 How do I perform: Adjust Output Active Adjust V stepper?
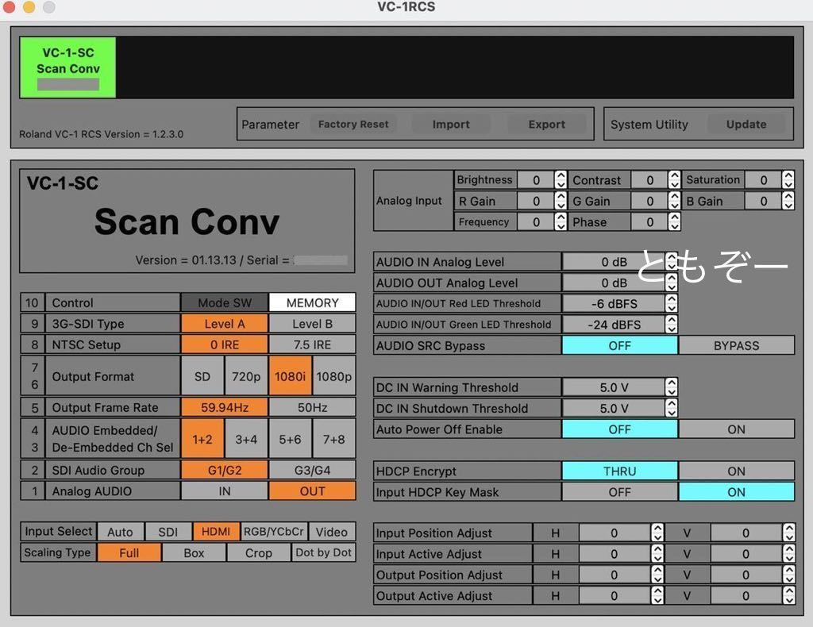788,596
